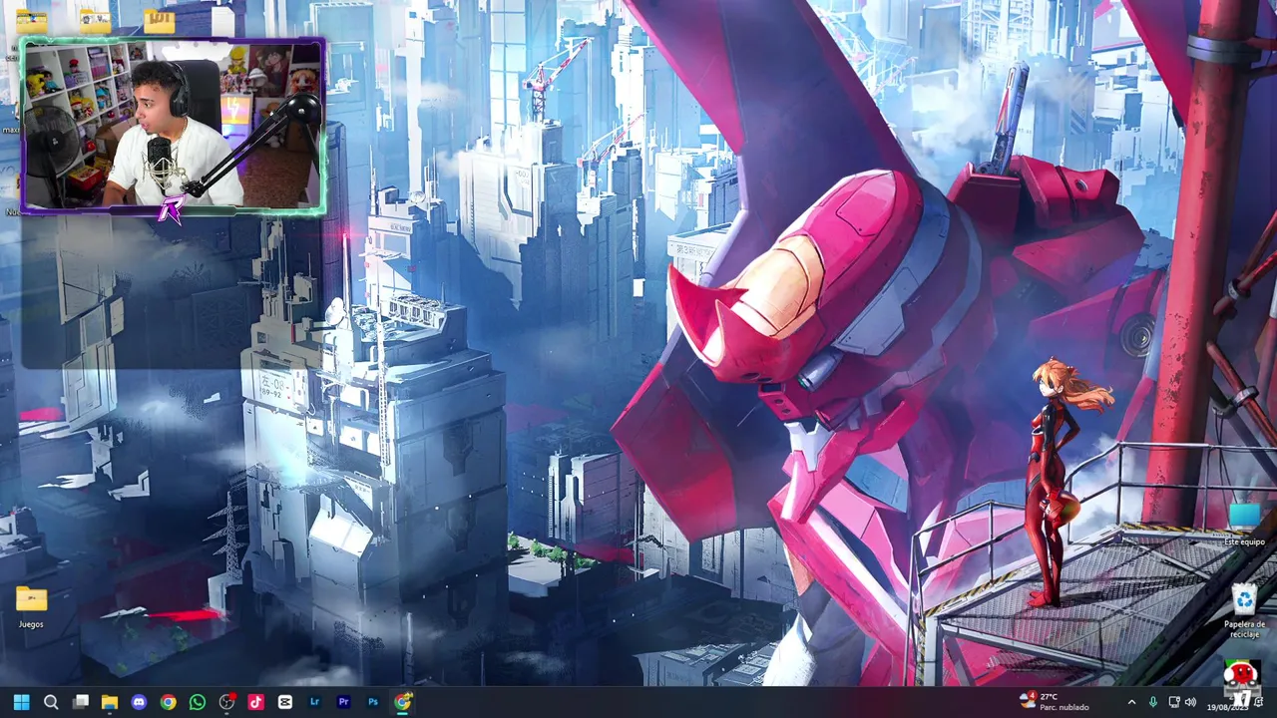Launch Adobe Photoshop from the taskbar
1277x718 pixels.
coord(373,702)
